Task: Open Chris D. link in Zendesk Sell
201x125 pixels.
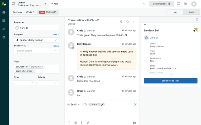Action: coord(154,38)
